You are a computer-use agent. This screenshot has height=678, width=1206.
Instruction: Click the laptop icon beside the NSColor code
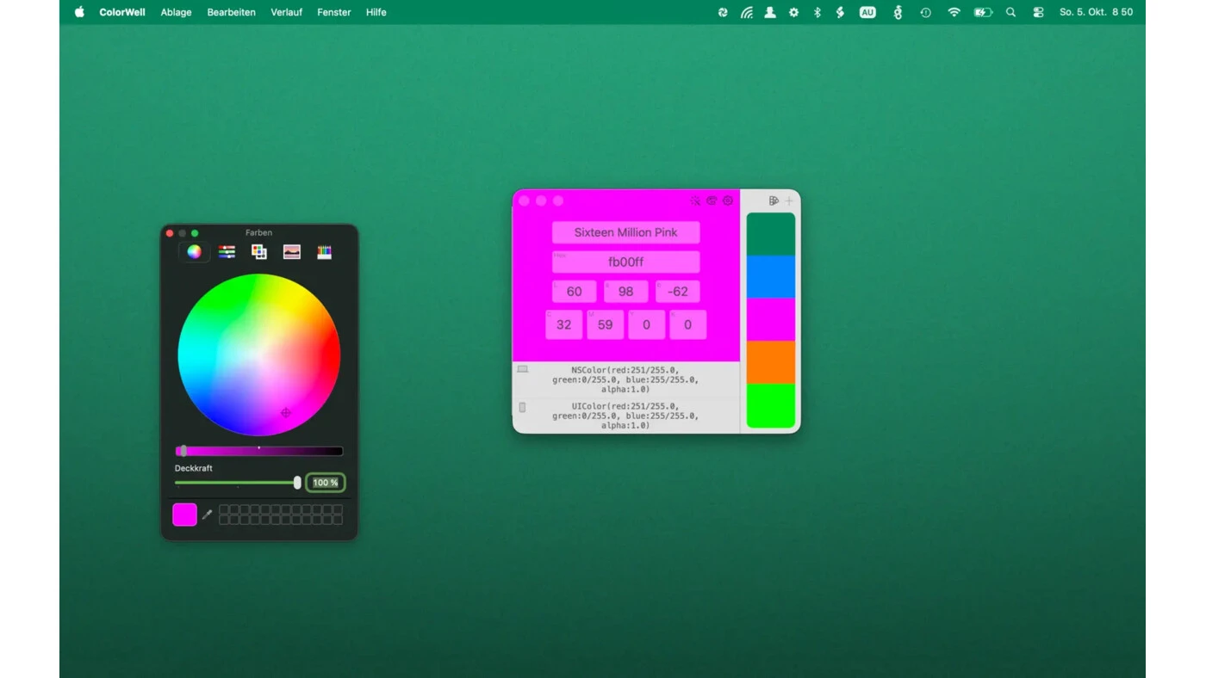tap(523, 369)
